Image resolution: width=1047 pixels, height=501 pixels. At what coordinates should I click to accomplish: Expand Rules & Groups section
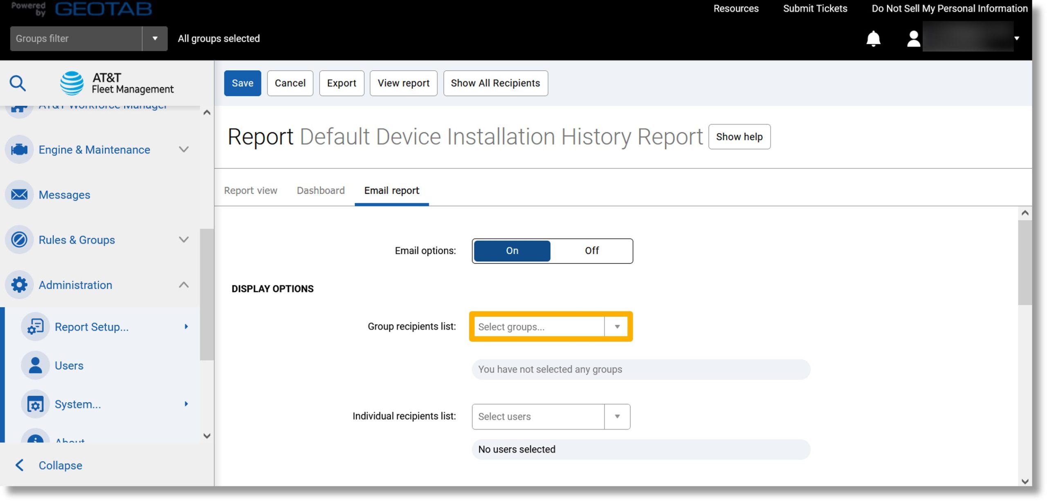(184, 239)
